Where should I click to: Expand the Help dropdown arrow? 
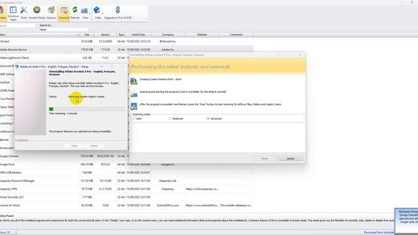tap(103, 13)
